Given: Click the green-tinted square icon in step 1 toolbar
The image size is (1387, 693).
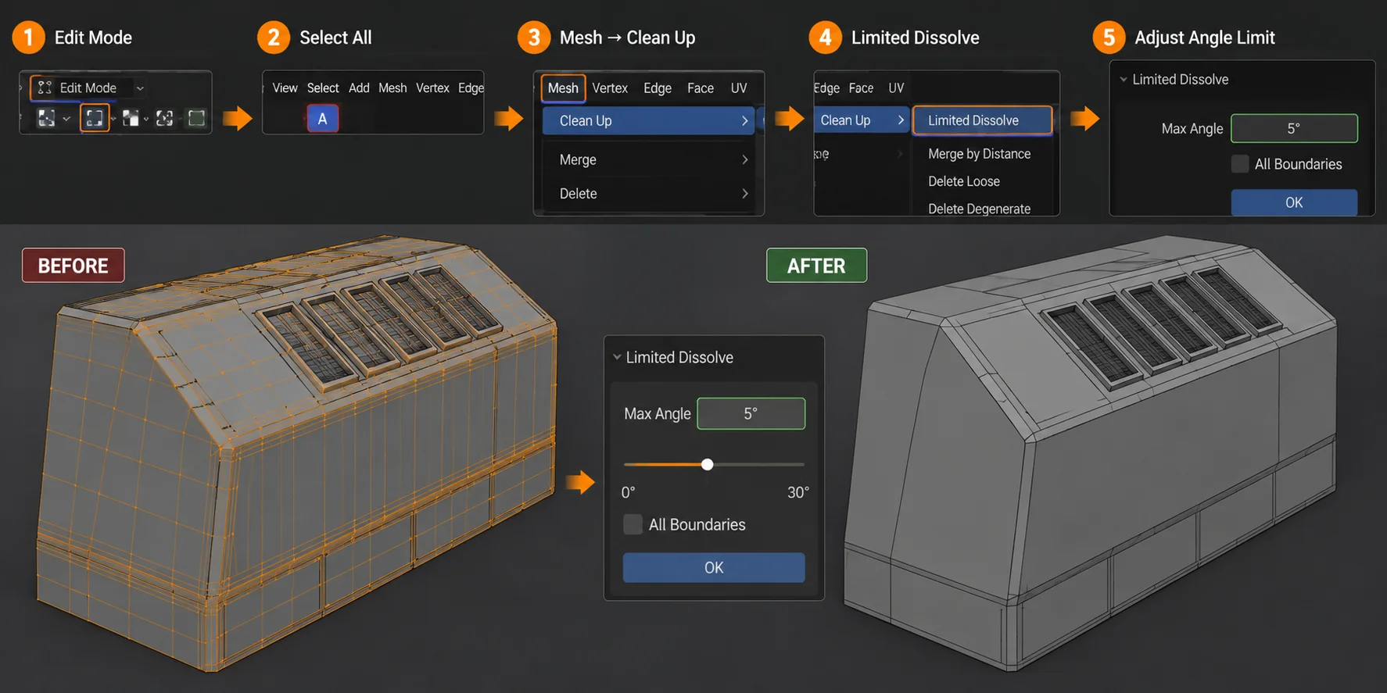Looking at the screenshot, I should pos(197,118).
